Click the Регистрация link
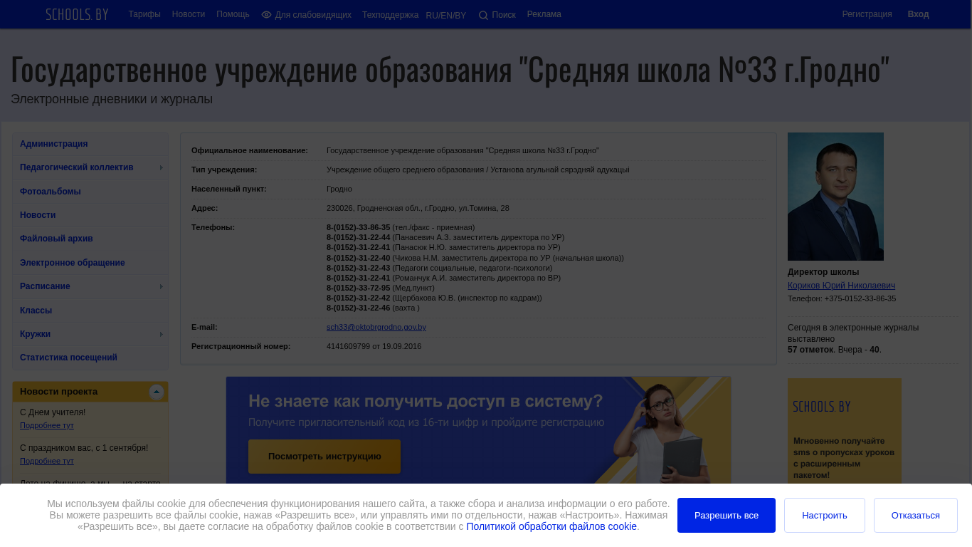The width and height of the screenshot is (972, 547). coord(867,14)
